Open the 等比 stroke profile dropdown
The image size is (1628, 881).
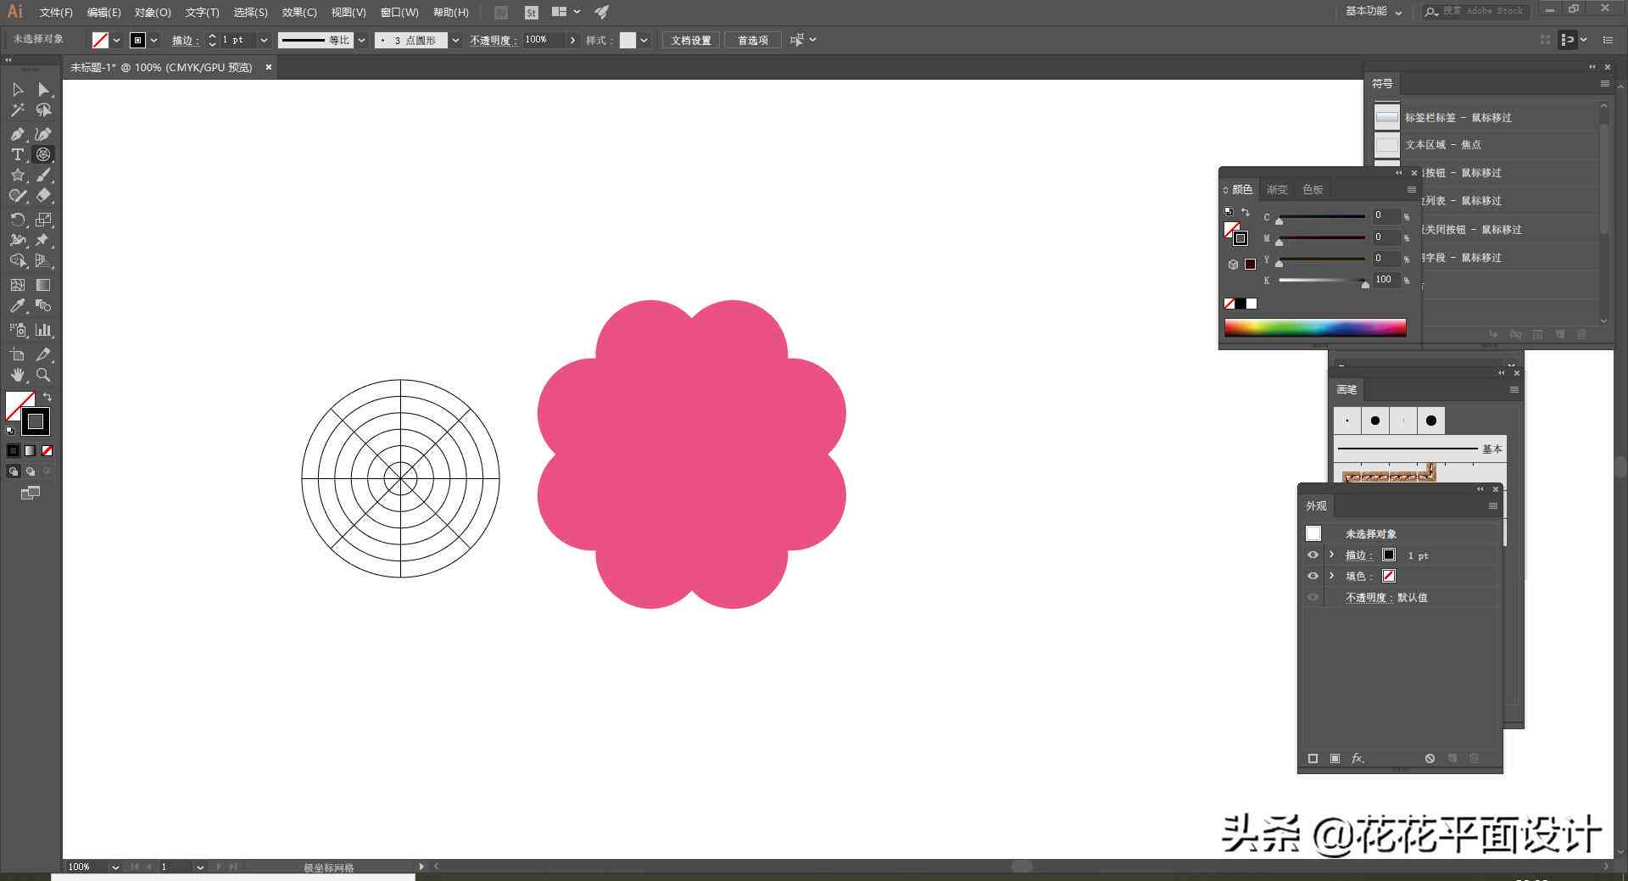(361, 40)
